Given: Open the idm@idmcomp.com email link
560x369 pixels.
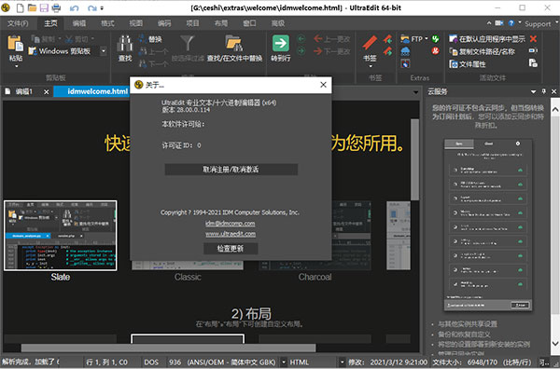Looking at the screenshot, I should point(231,224).
